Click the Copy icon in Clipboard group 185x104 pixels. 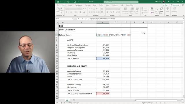tap(61, 10)
